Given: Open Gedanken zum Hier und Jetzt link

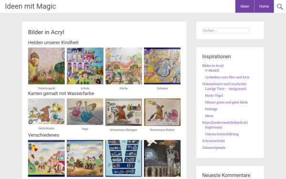Looking at the screenshot, I should click(227, 77).
